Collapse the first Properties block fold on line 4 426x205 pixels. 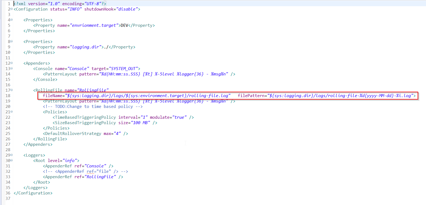[x=11, y=20]
